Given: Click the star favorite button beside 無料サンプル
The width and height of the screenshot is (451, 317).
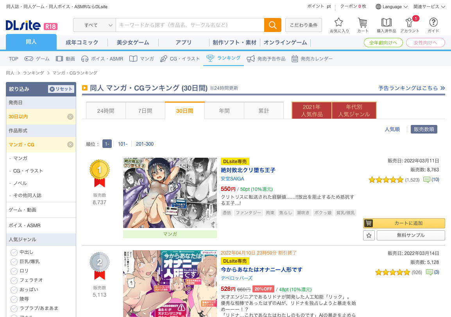Looking at the screenshot, I should point(369,235).
